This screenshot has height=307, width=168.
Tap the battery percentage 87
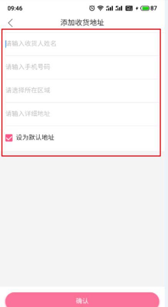(154, 8)
